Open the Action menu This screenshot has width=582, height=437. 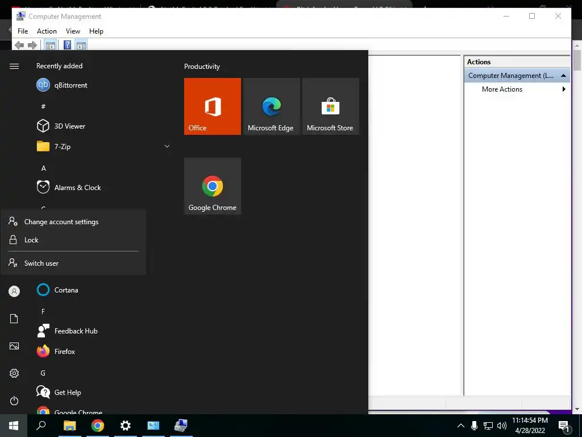(47, 31)
